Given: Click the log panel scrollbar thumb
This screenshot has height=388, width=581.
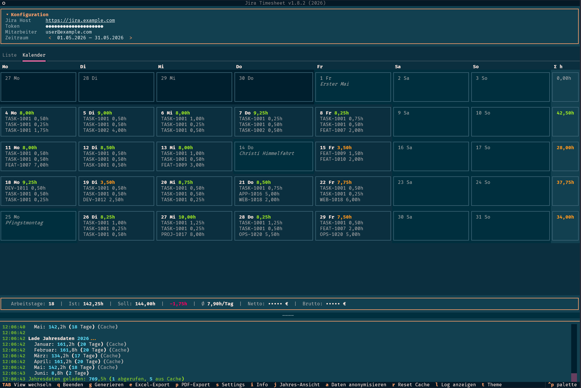Looking at the screenshot, I should point(574,378).
